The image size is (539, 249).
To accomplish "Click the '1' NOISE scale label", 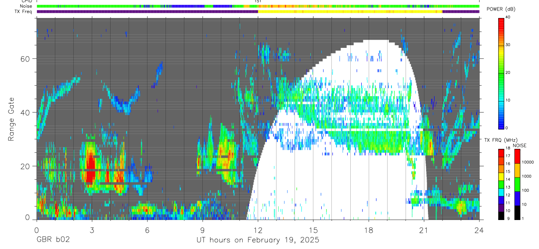I will (x=523, y=219).
